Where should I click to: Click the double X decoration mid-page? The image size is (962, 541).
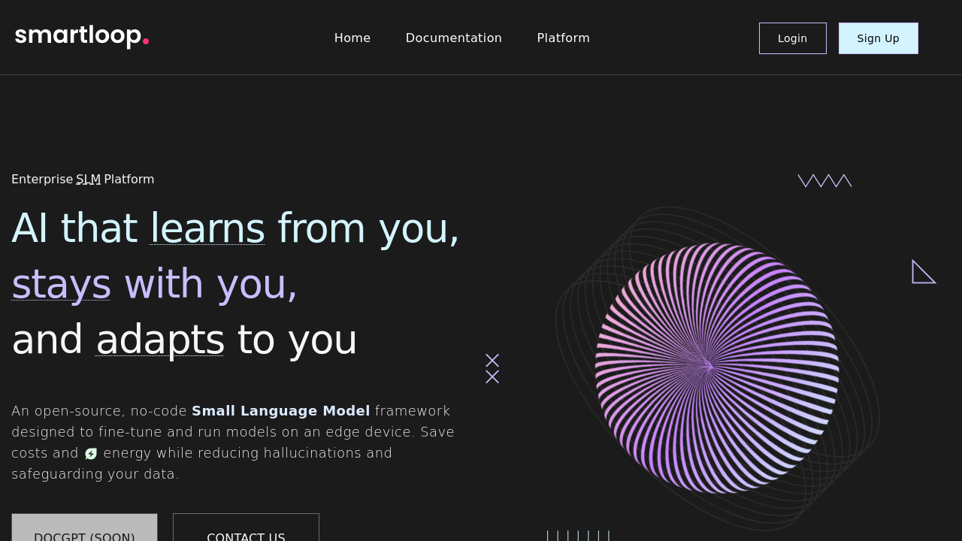click(x=492, y=367)
